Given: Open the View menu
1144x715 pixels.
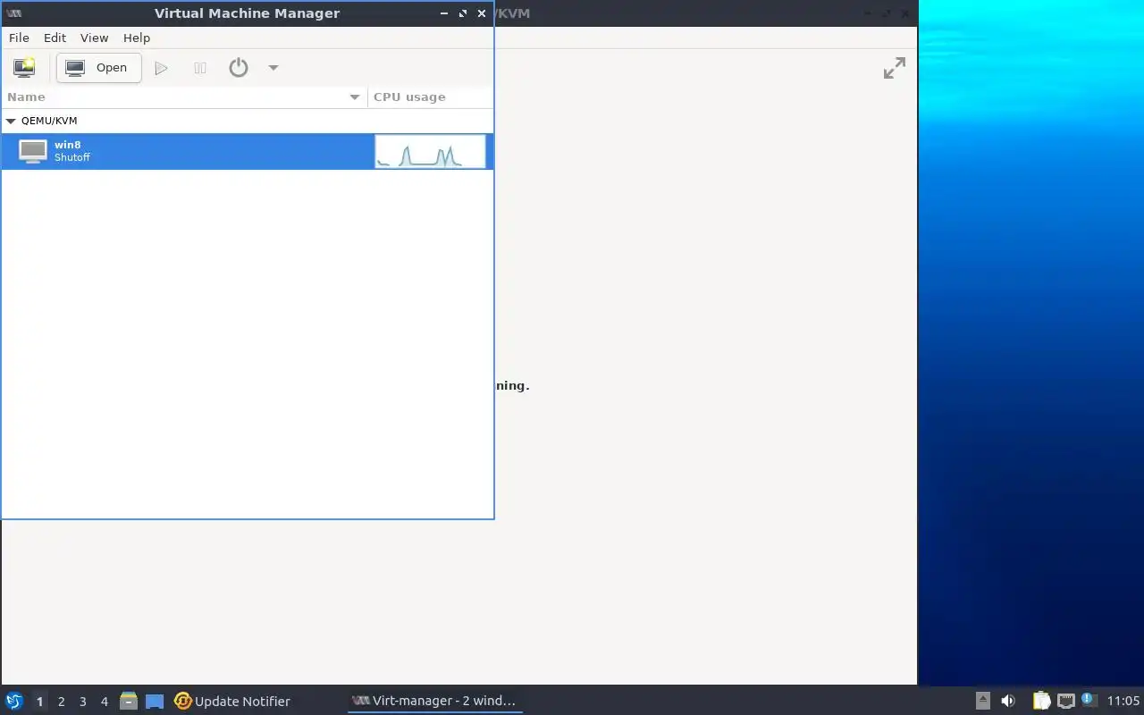Looking at the screenshot, I should [94, 38].
